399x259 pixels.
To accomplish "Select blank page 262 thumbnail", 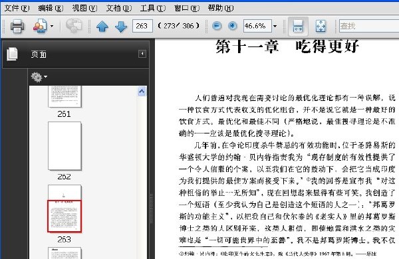I will [x=65, y=146].
